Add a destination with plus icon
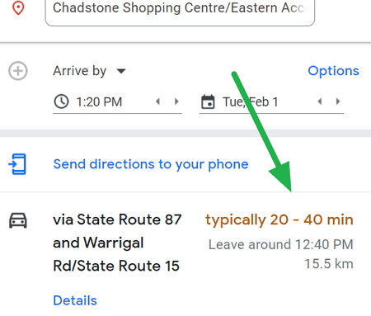This screenshot has height=316, width=371. pos(18,71)
